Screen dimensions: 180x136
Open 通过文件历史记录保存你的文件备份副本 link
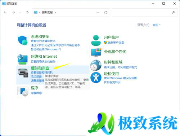[x=55, y=45]
